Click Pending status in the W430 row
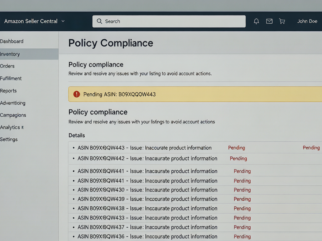The height and width of the screenshot is (241, 322). point(242,190)
